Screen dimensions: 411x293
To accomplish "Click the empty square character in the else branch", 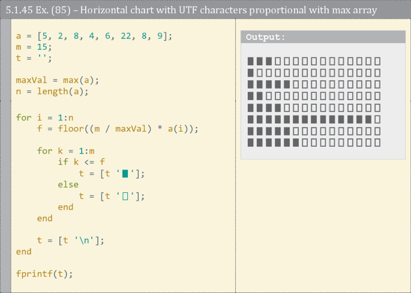I will [x=125, y=196].
